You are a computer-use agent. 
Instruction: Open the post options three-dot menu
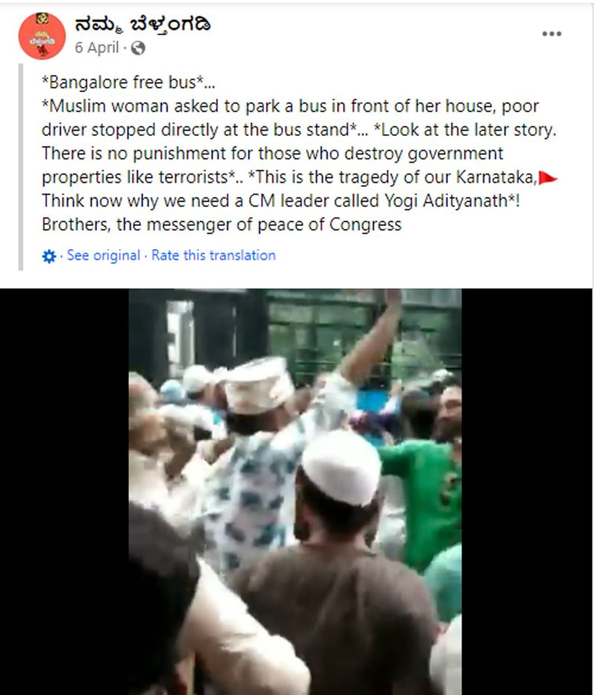[x=552, y=34]
